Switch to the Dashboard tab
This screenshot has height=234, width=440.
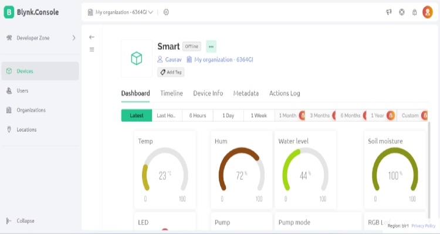136,93
